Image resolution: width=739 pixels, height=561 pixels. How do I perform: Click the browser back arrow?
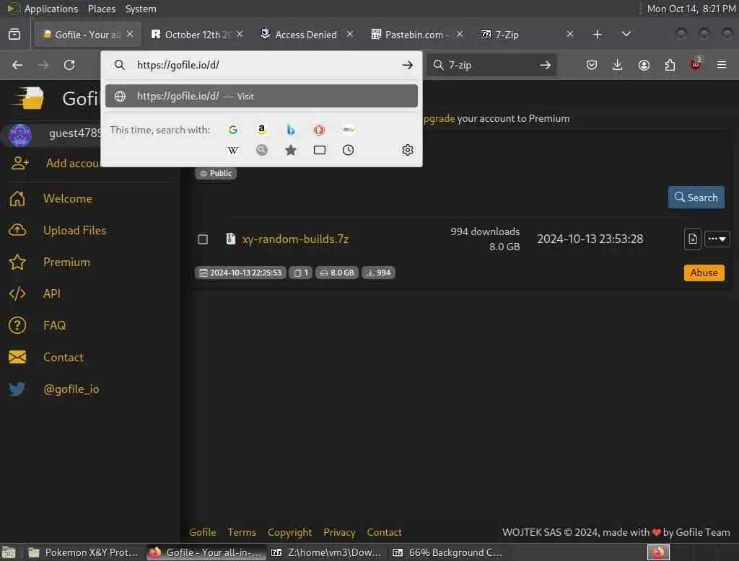click(x=17, y=65)
